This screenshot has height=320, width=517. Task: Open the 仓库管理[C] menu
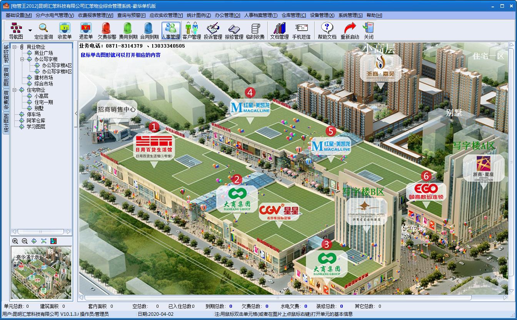[x=294, y=15]
